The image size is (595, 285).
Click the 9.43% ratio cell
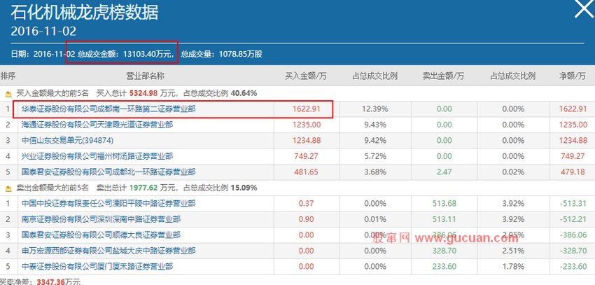click(375, 125)
